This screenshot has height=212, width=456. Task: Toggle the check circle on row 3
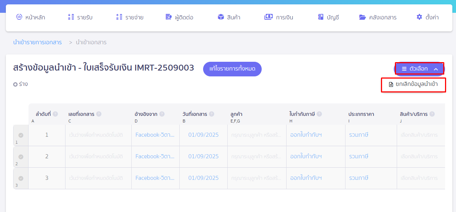pyautogui.click(x=21, y=178)
